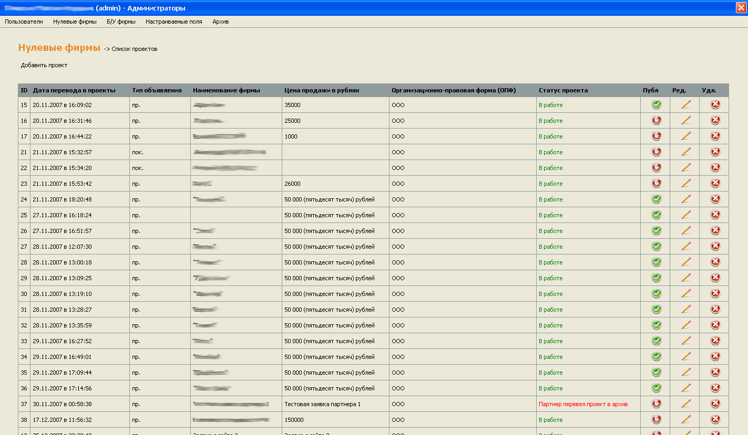Close the Администраторы window
Viewport: 748px width, 435px height.
[741, 8]
